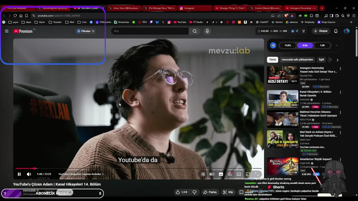Viewport: 358px width, 201px height.
Task: Mute the video volume
Action: coord(29,174)
